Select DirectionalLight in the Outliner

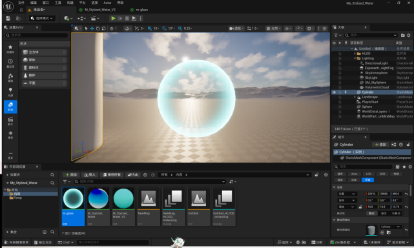coord(376,63)
